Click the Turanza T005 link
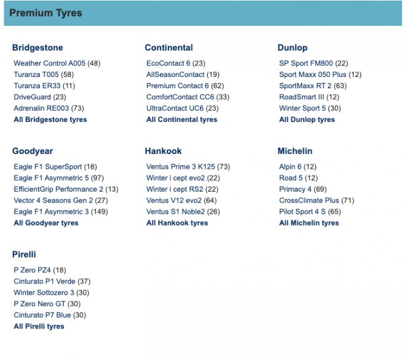 36,75
